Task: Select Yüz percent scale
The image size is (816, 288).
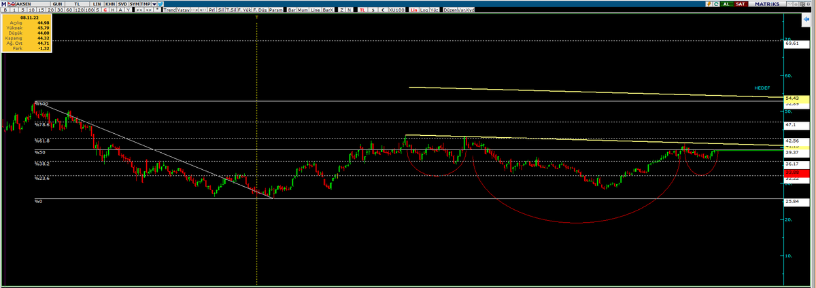Action: (434, 10)
